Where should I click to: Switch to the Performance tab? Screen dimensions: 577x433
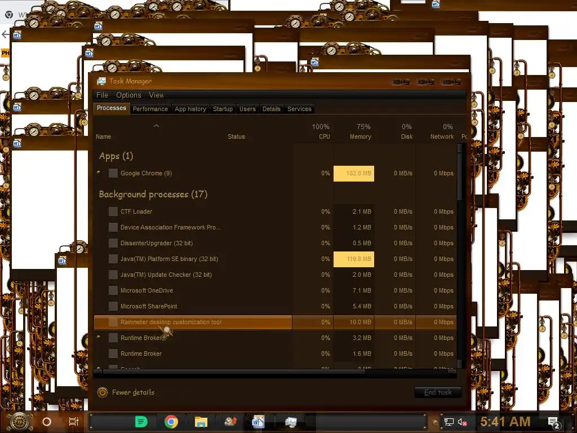[x=150, y=109]
